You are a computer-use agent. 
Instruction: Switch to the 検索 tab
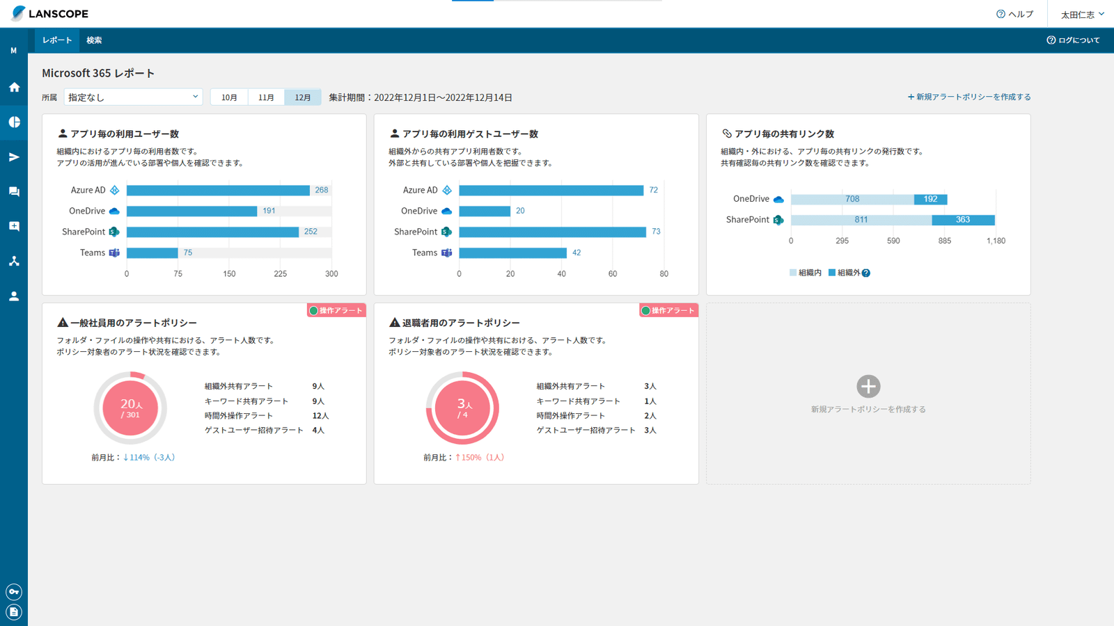[x=94, y=40]
